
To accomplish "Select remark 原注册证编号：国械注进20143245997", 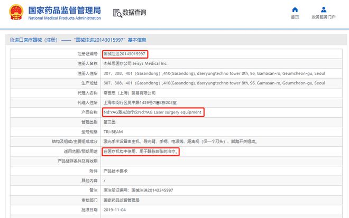I will coord(138,190).
